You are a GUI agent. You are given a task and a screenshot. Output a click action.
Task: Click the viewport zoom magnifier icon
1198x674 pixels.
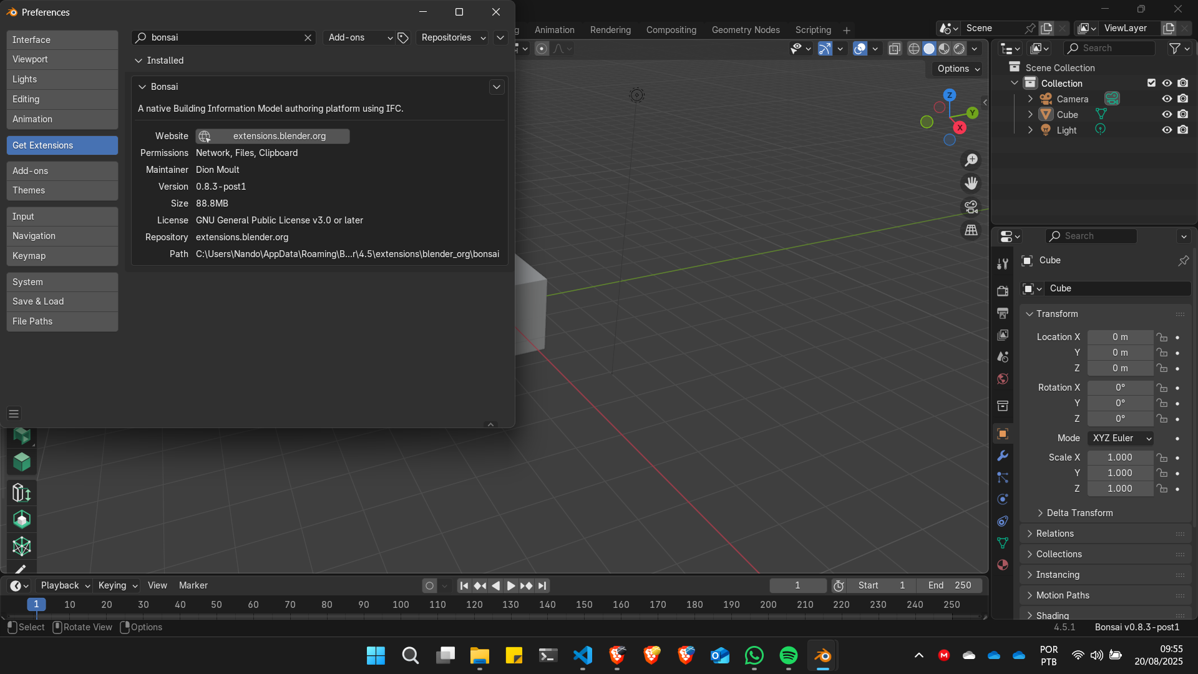pos(971,160)
